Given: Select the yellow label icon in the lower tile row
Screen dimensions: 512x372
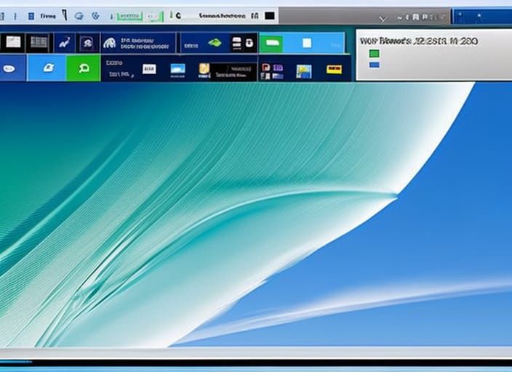Looking at the screenshot, I should tap(334, 69).
